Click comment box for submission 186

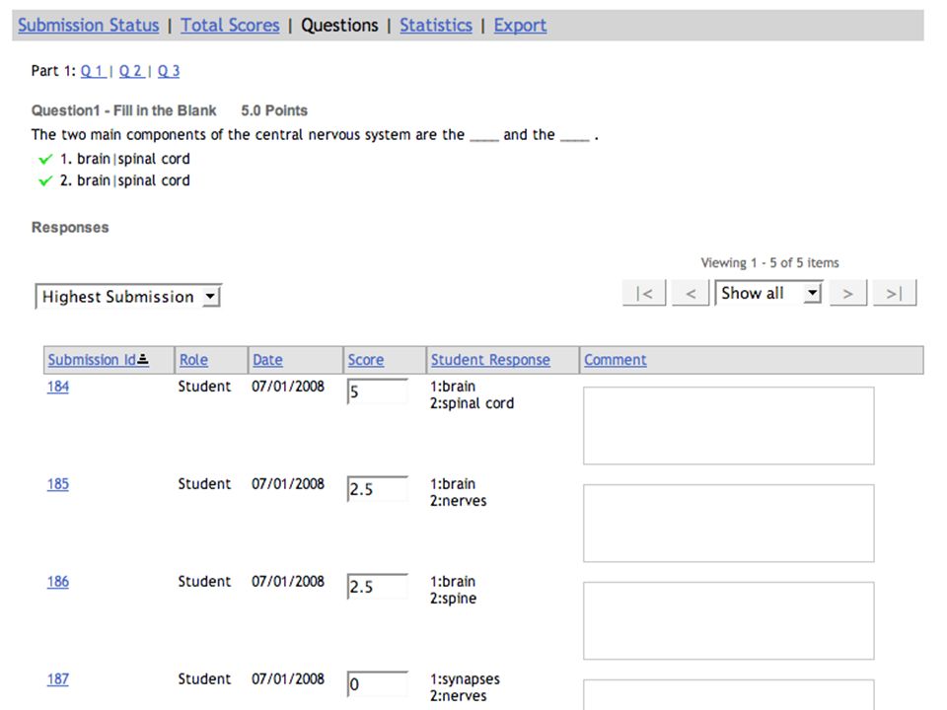coord(728,620)
